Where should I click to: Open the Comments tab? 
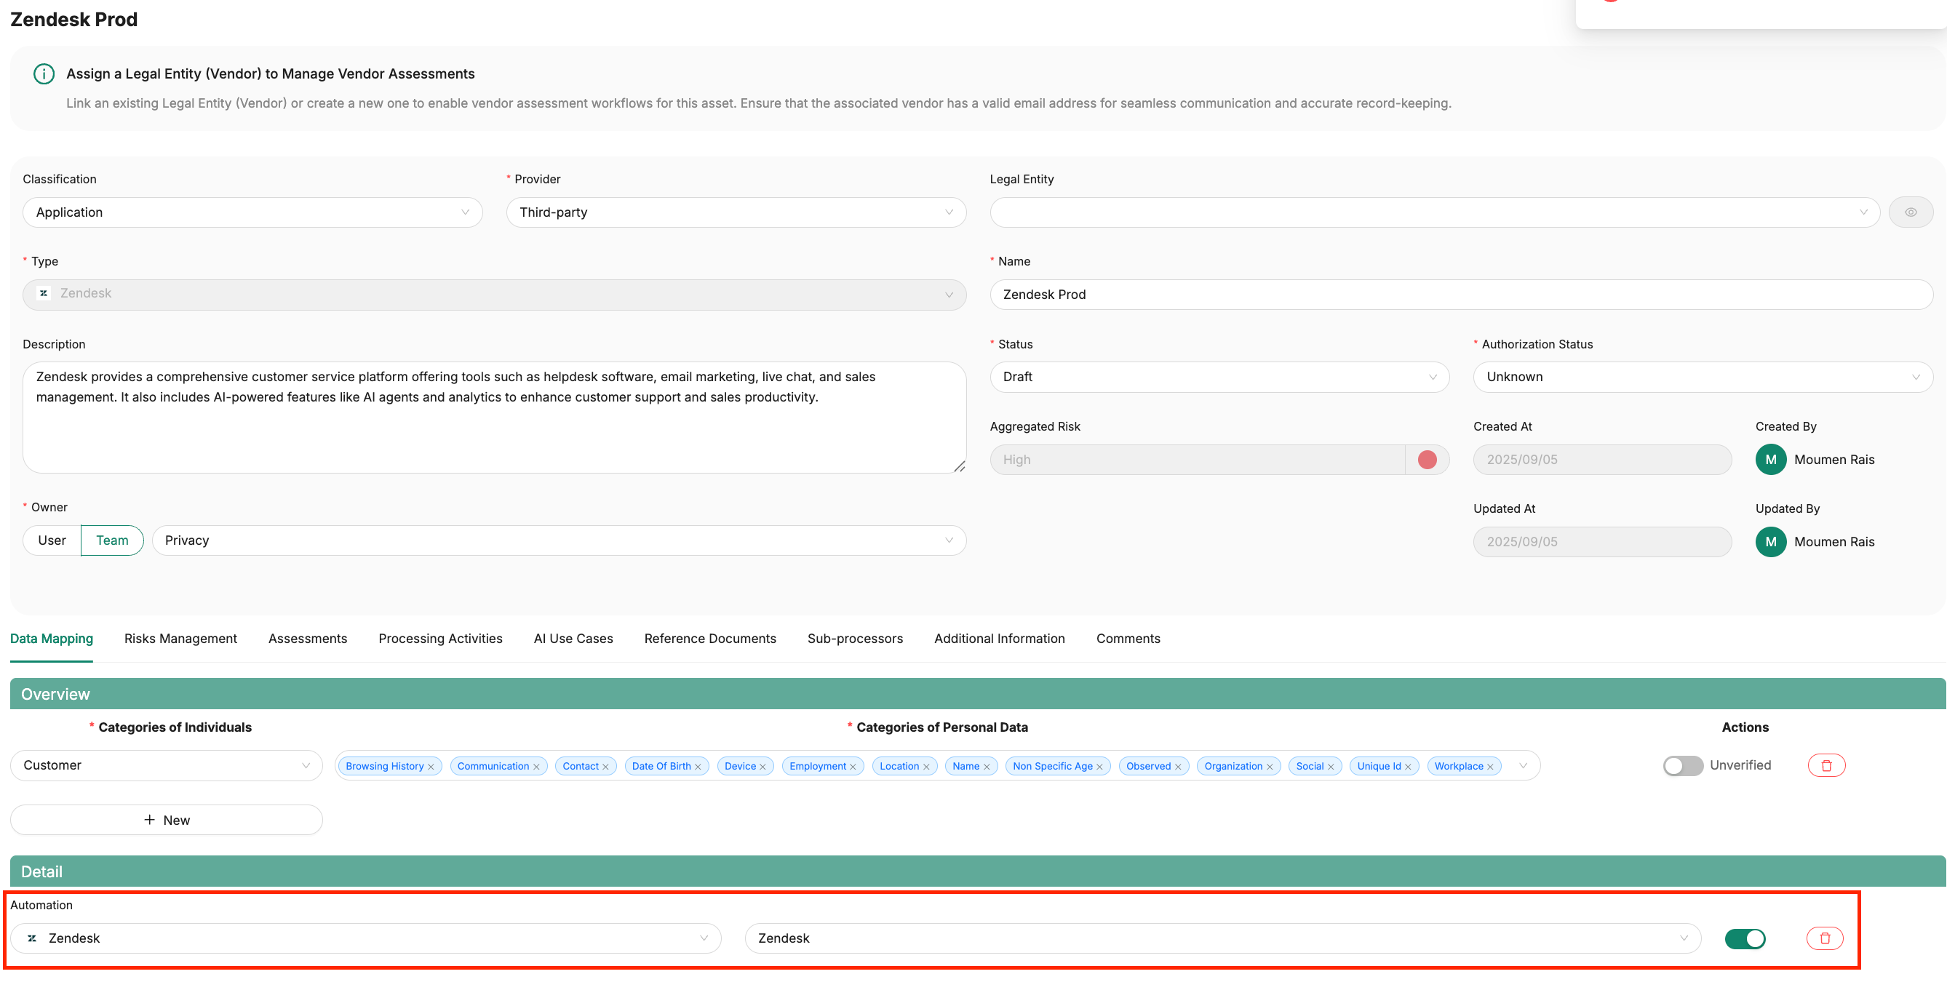coord(1128,639)
